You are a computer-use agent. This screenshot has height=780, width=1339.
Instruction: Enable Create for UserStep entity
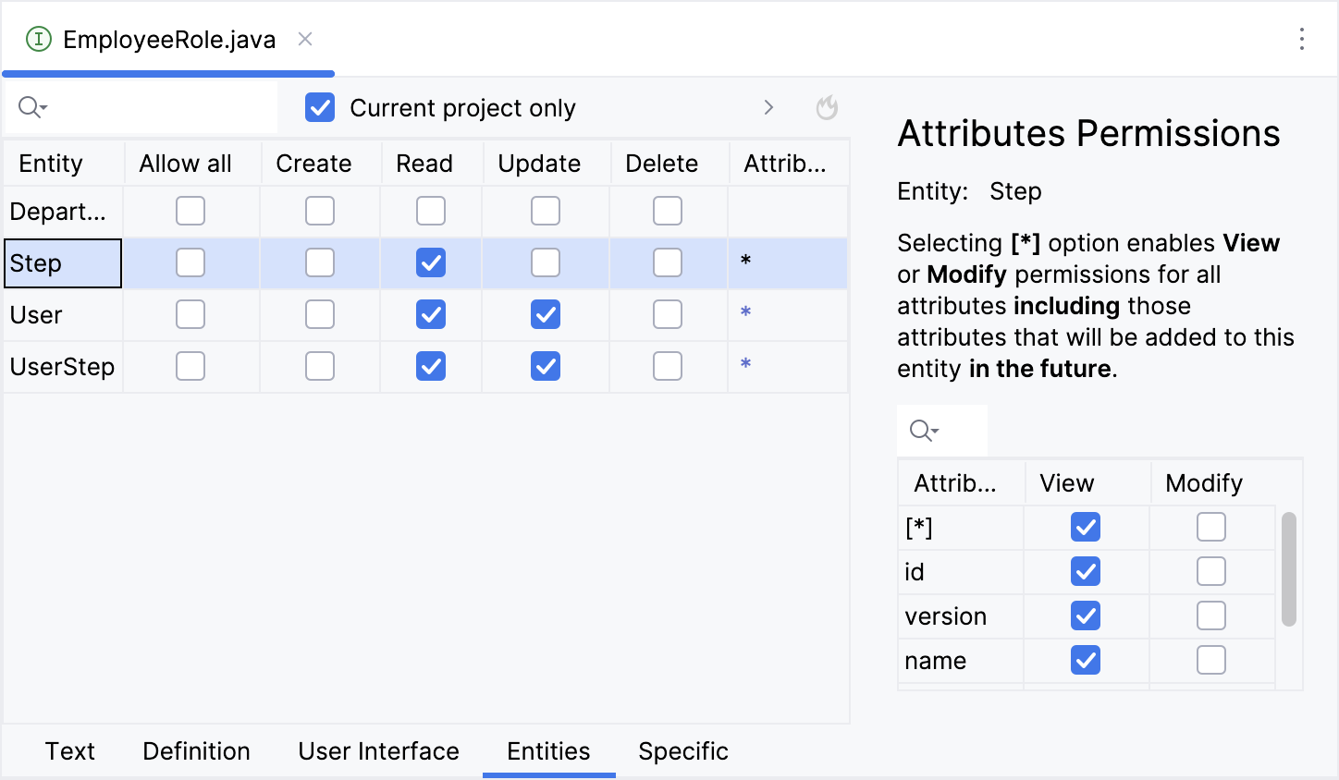(320, 366)
